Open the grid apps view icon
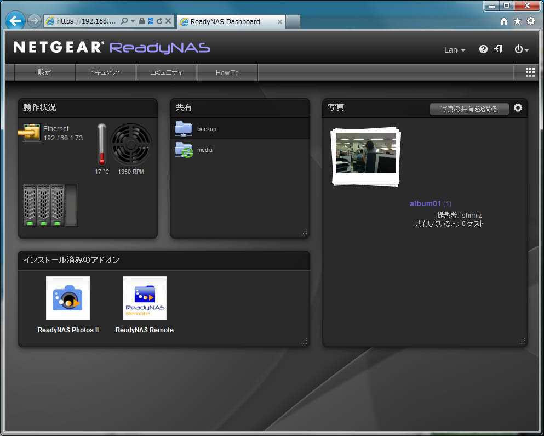The image size is (544, 436). [x=530, y=72]
